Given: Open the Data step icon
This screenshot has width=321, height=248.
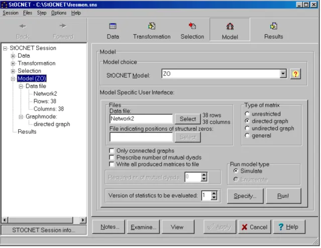Looking at the screenshot, I should pos(113,26).
